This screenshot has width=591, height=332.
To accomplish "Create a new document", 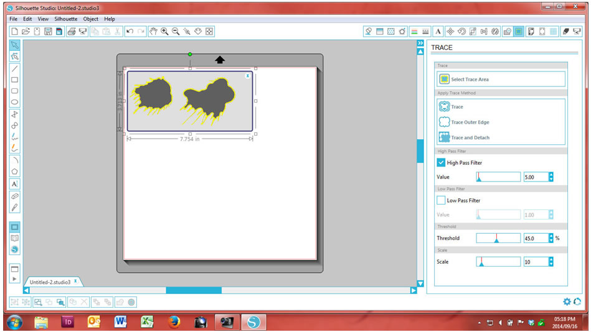I will [x=14, y=31].
